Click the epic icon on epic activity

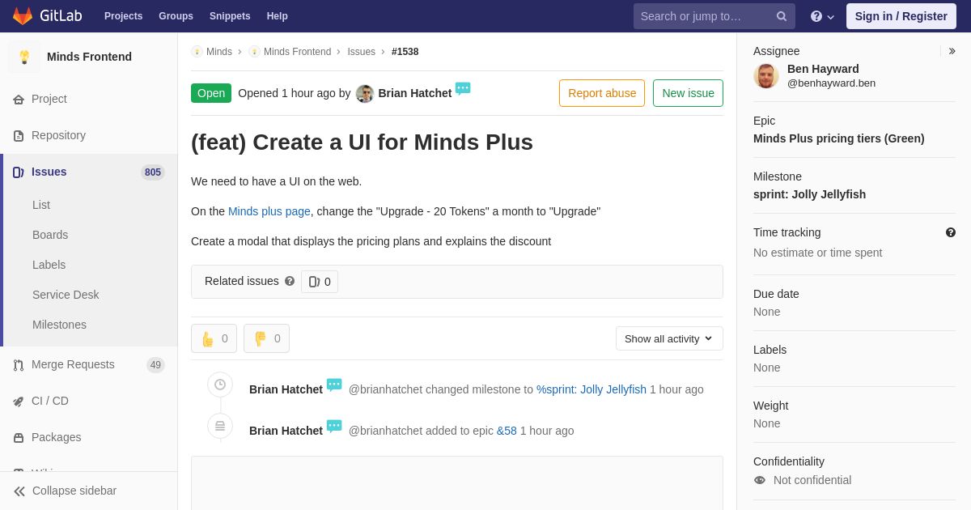pos(220,426)
